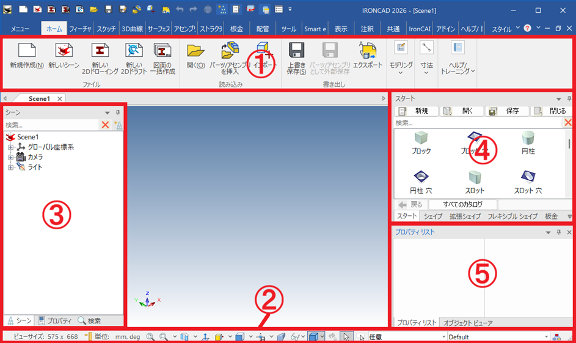Close the プロパティリスト panel
Screen dimensions: 576x343
(569, 232)
